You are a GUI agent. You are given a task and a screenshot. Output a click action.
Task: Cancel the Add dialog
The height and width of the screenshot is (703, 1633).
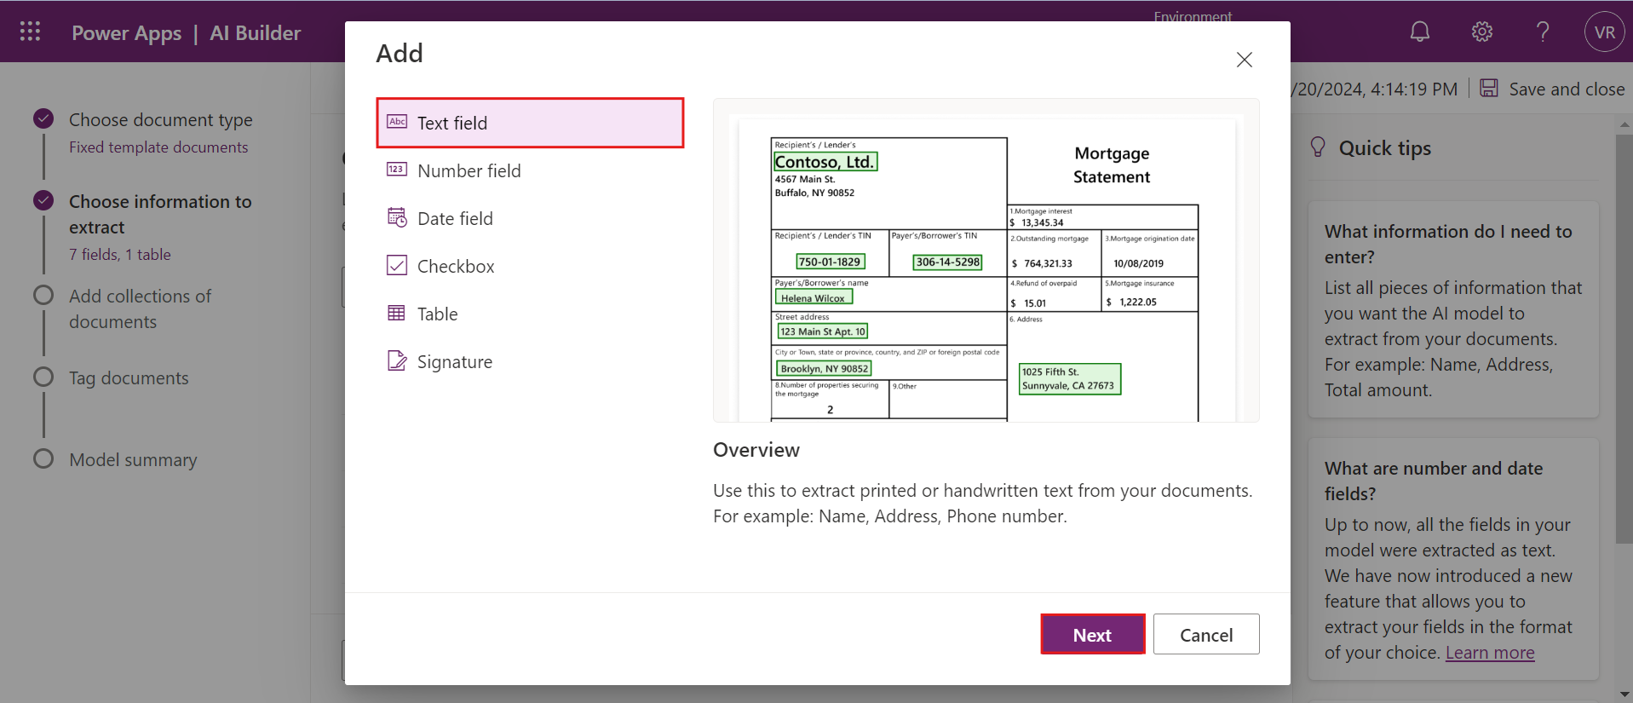[x=1205, y=635]
